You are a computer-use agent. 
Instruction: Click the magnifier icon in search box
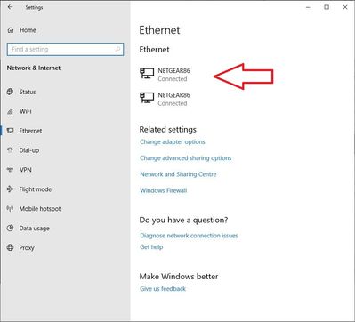117,49
